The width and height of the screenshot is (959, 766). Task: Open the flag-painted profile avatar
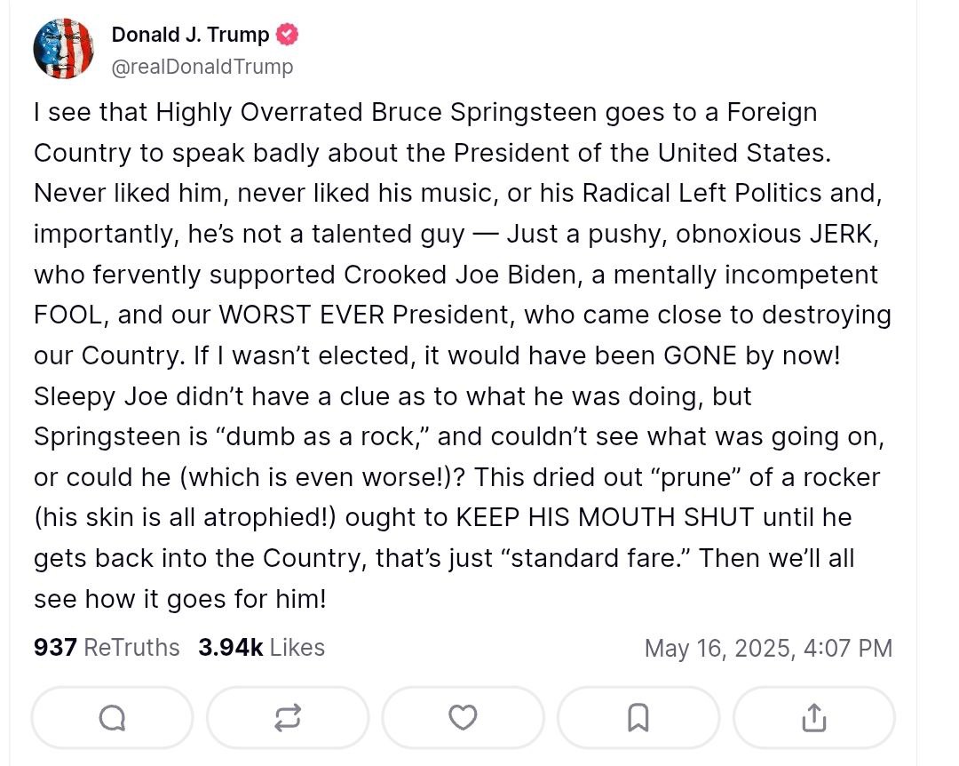(x=64, y=48)
